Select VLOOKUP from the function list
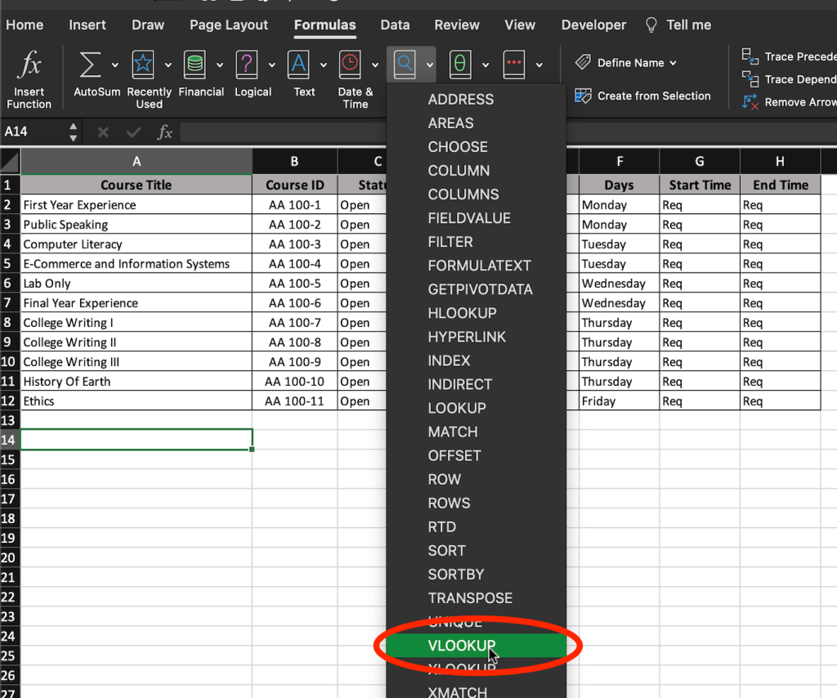 click(476, 646)
